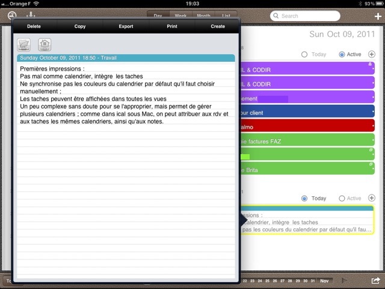The height and width of the screenshot is (289, 385).
Task: Select the Active radio in the notes section
Action: [342, 198]
